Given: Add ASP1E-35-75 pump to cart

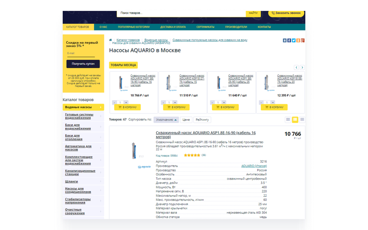Looking at the screenshot, I should pos(274,107).
